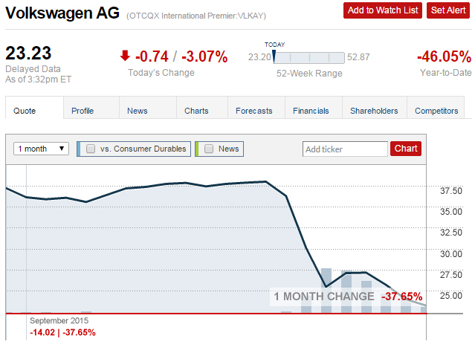The width and height of the screenshot is (475, 350).
Task: Toggle the News overlay checkbox
Action: click(209, 149)
